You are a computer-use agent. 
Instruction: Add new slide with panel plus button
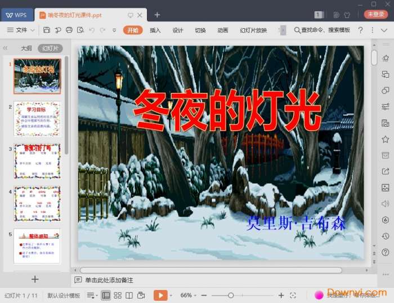(x=35, y=279)
